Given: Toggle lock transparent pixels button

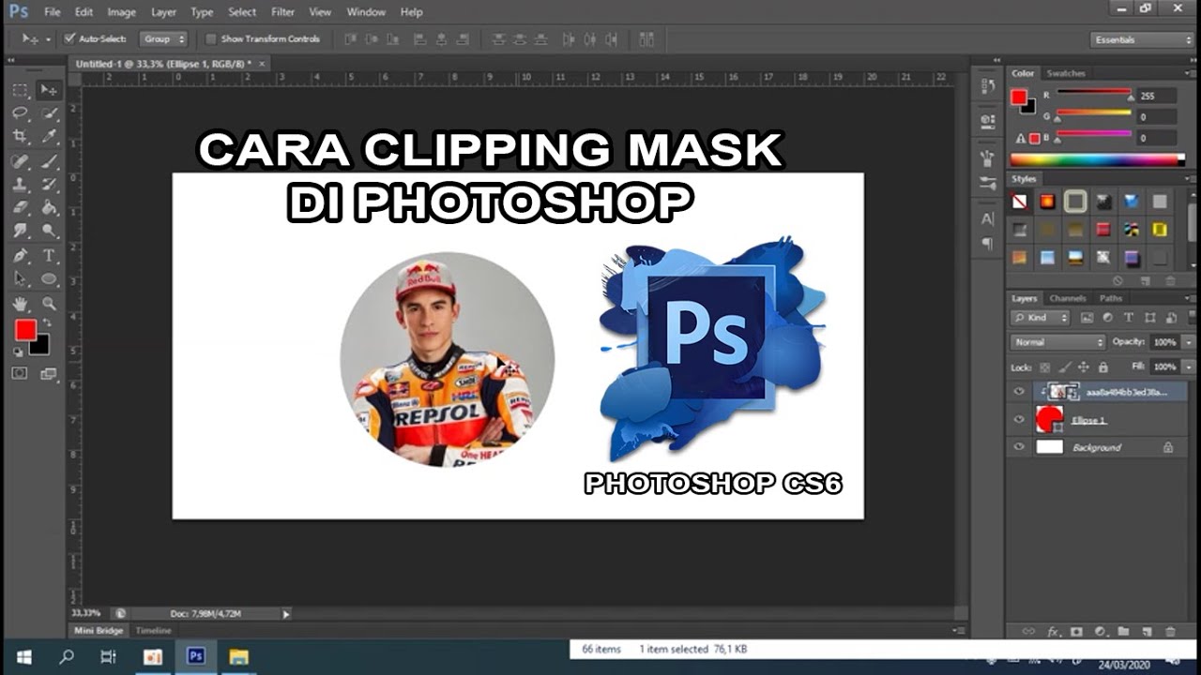Looking at the screenshot, I should (1045, 367).
